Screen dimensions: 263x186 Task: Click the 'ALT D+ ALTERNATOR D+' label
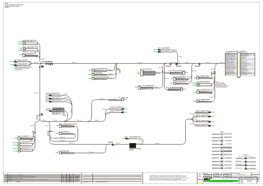(52, 93)
